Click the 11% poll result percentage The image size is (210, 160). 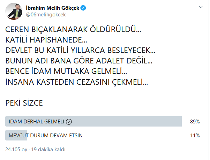[x=195, y=135]
